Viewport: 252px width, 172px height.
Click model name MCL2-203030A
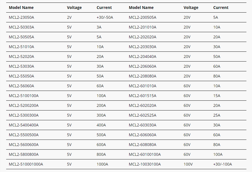[x=143, y=47]
